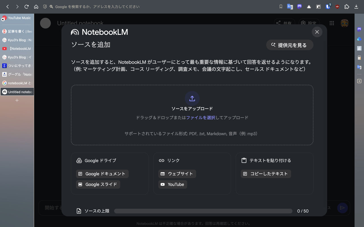Click the Google ドライブ triangle icon
This screenshot has width=364, height=227.
click(x=79, y=161)
